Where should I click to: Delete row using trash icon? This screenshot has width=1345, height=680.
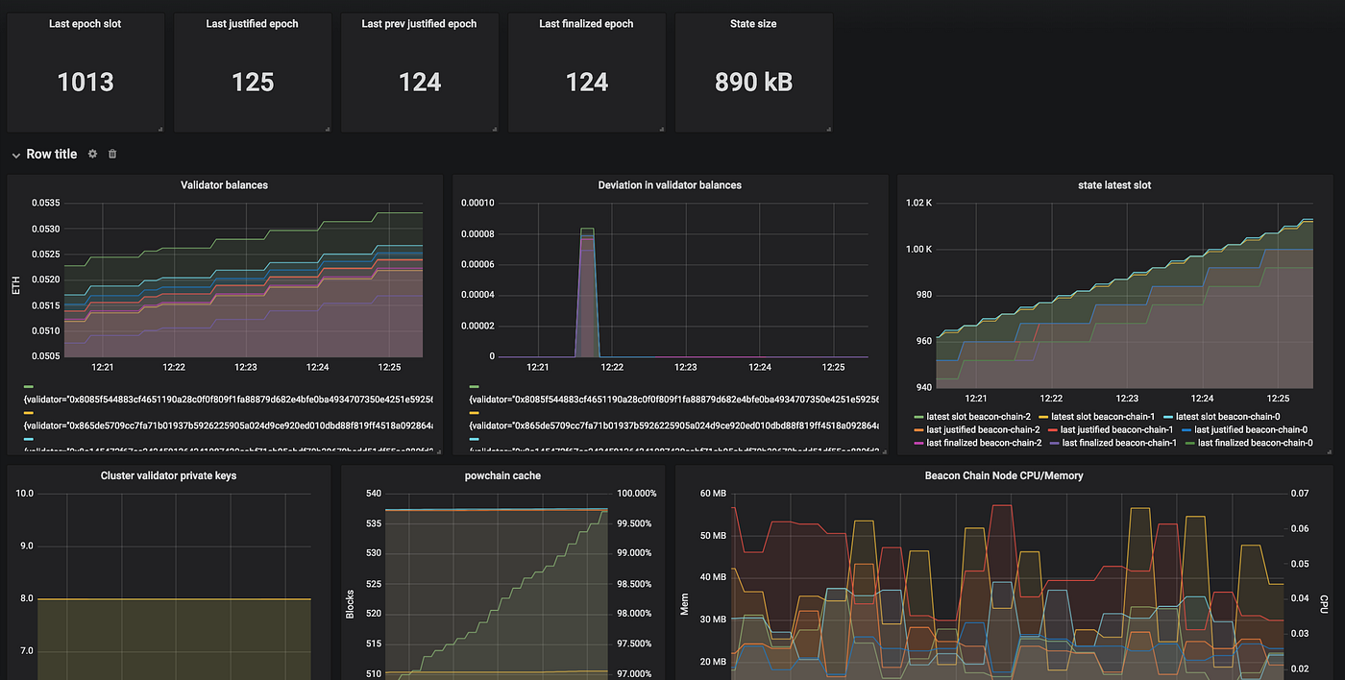(x=112, y=154)
